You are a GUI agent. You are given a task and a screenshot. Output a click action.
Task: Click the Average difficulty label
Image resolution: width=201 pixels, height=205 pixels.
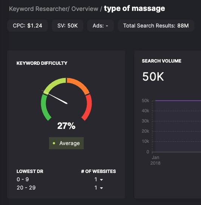[66, 143]
